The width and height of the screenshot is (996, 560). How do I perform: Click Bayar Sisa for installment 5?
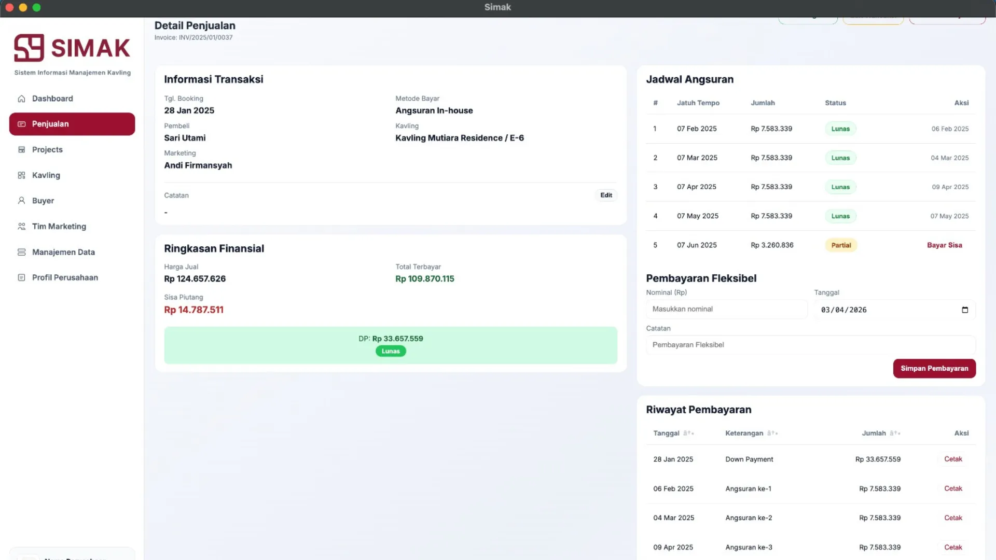[x=944, y=245]
